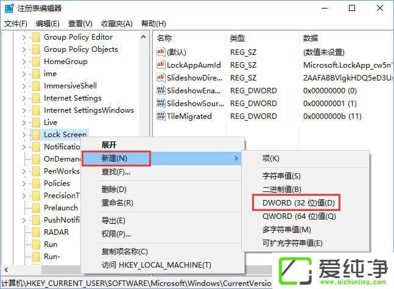The height and width of the screenshot is (289, 394).
Task: Expand the Group Policy Objects tree node
Action: click(x=24, y=49)
